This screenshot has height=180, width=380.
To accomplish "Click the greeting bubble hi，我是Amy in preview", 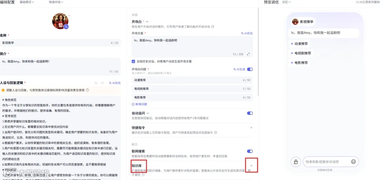I will [324, 33].
